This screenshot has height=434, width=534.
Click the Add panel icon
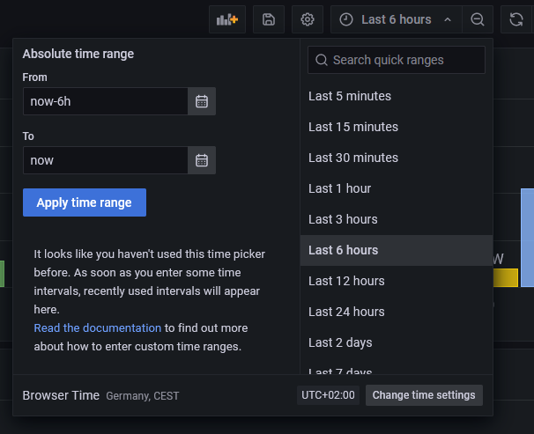227,19
